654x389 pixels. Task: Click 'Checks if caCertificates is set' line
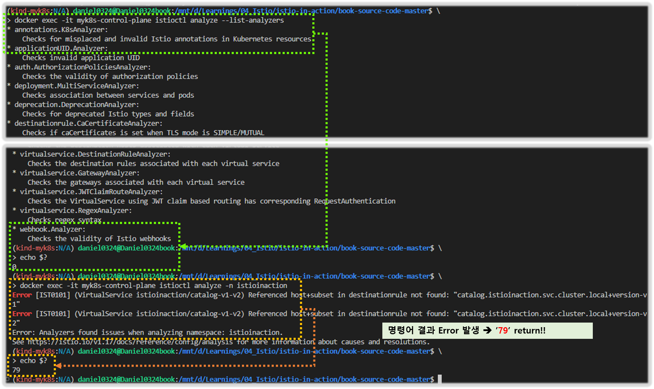[x=143, y=133]
